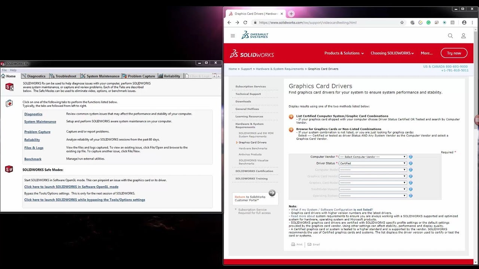Viewport: 479px width, 269px height.
Task: Reload the Graphics Card Drivers page
Action: [245, 22]
